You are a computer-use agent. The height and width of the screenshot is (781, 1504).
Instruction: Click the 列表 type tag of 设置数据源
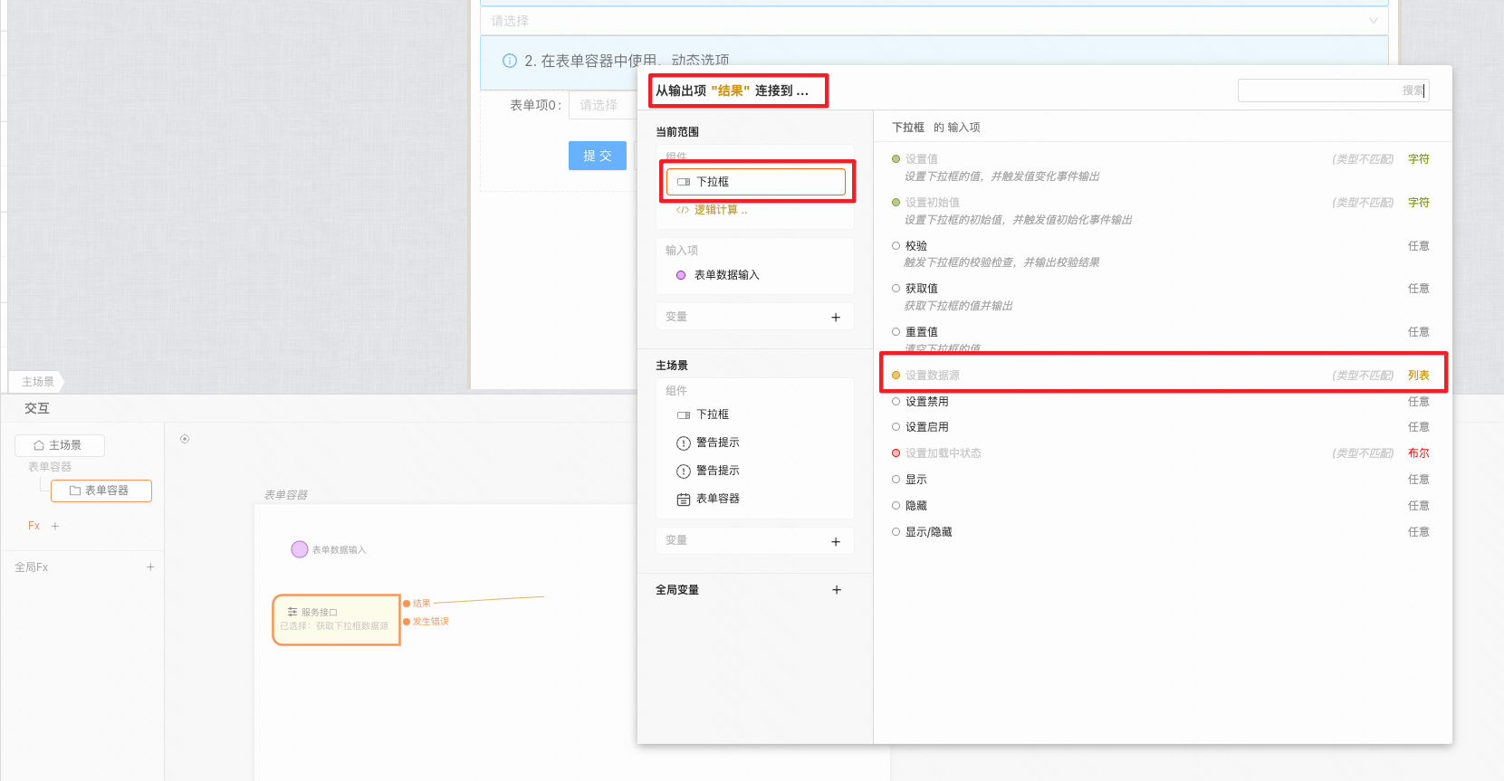[1419, 376]
